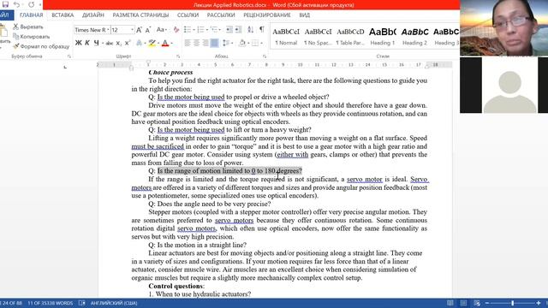Apply the Normal style
This screenshot has width=548, height=308.
286,36
